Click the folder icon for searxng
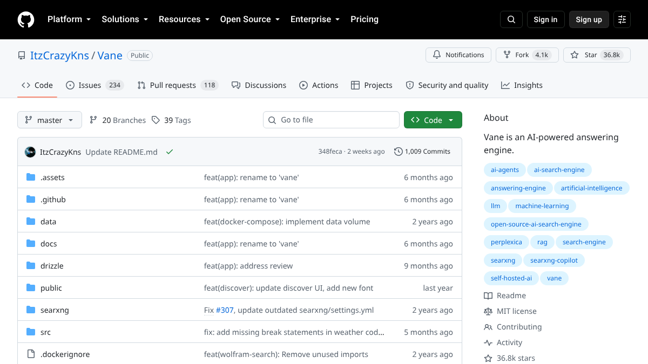Viewport: 648px width, 364px height. point(31,310)
